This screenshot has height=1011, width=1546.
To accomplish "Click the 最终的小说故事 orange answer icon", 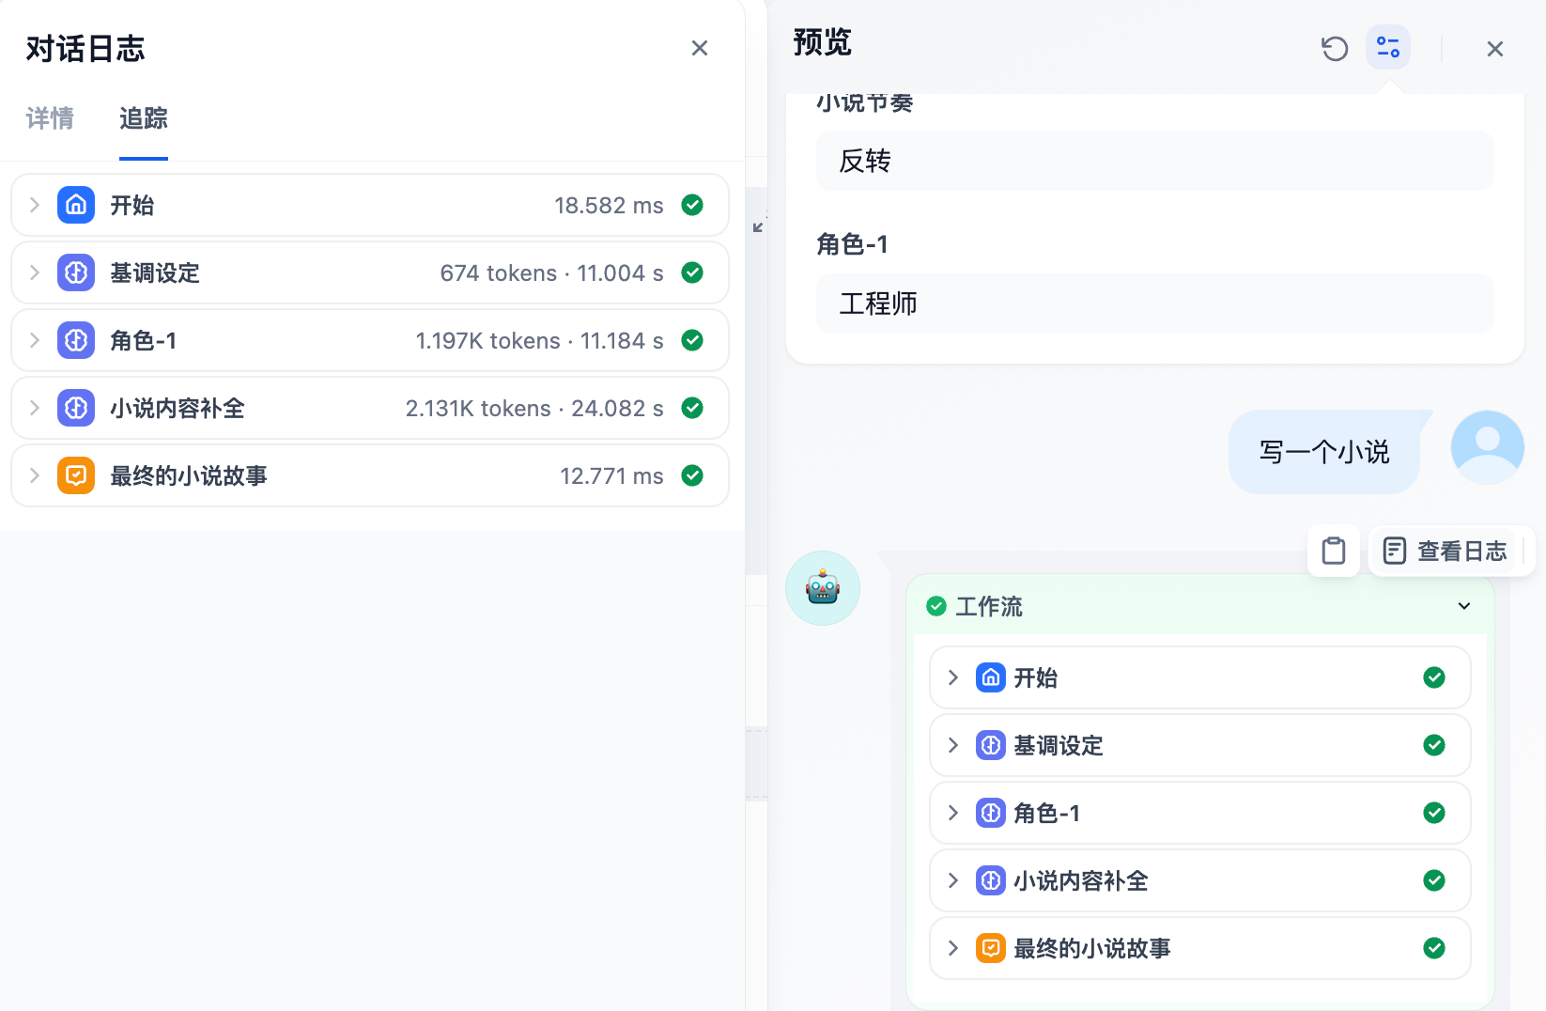I will (x=75, y=475).
